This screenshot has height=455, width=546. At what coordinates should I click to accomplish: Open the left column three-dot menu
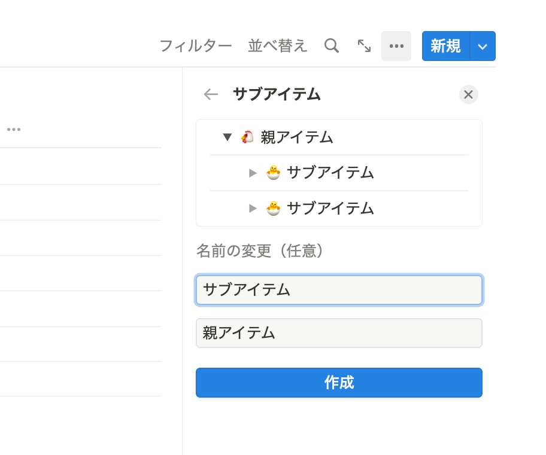(x=14, y=129)
